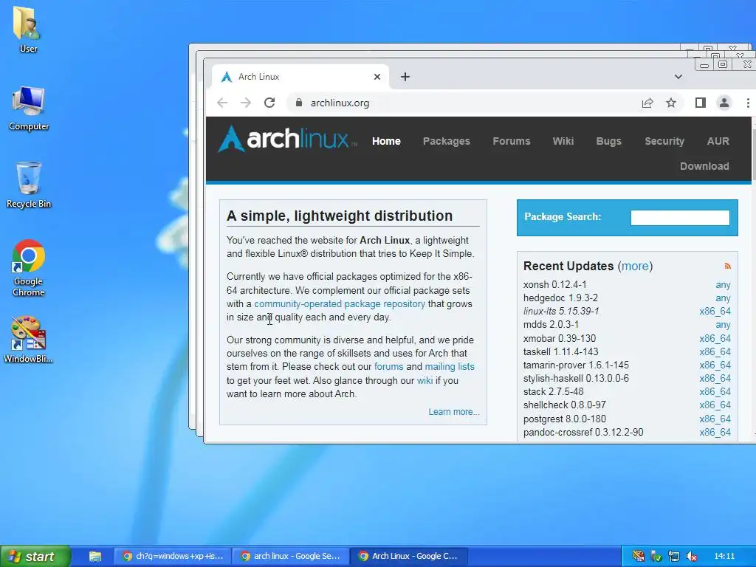756x567 pixels.
Task: Click the Windows start button
Action: [x=35, y=557]
